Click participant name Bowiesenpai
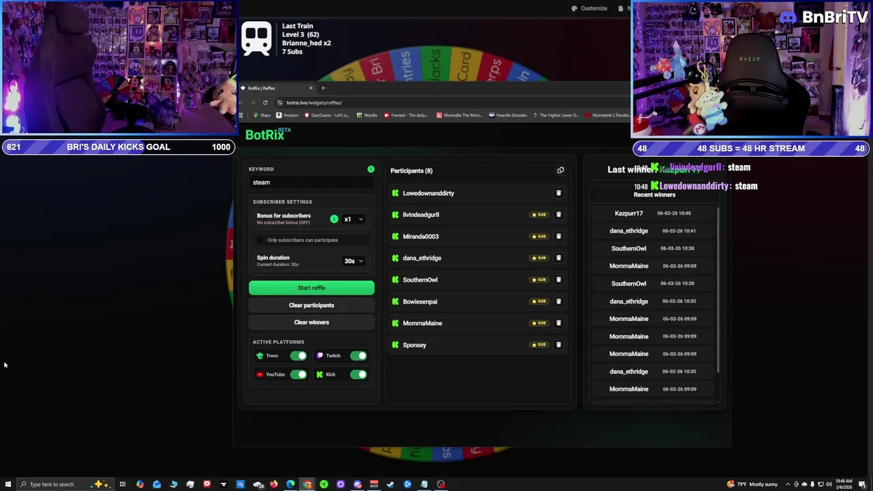Screen dimensions: 873x491 click(x=420, y=301)
